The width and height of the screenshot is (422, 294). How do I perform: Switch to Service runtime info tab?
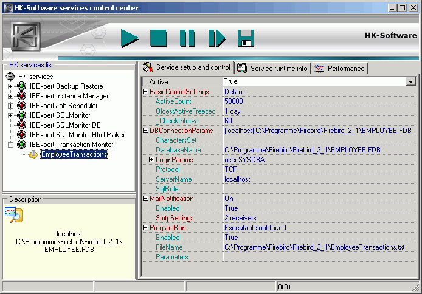tap(273, 68)
